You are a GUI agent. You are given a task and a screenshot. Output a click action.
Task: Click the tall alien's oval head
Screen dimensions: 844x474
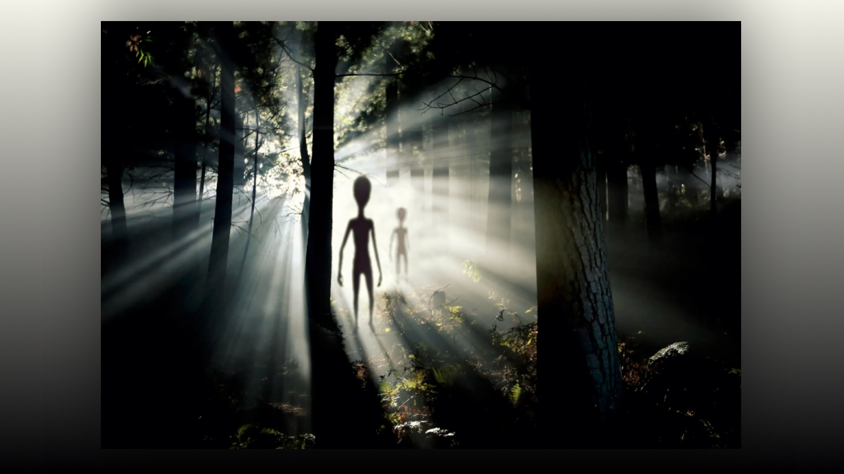coord(361,190)
